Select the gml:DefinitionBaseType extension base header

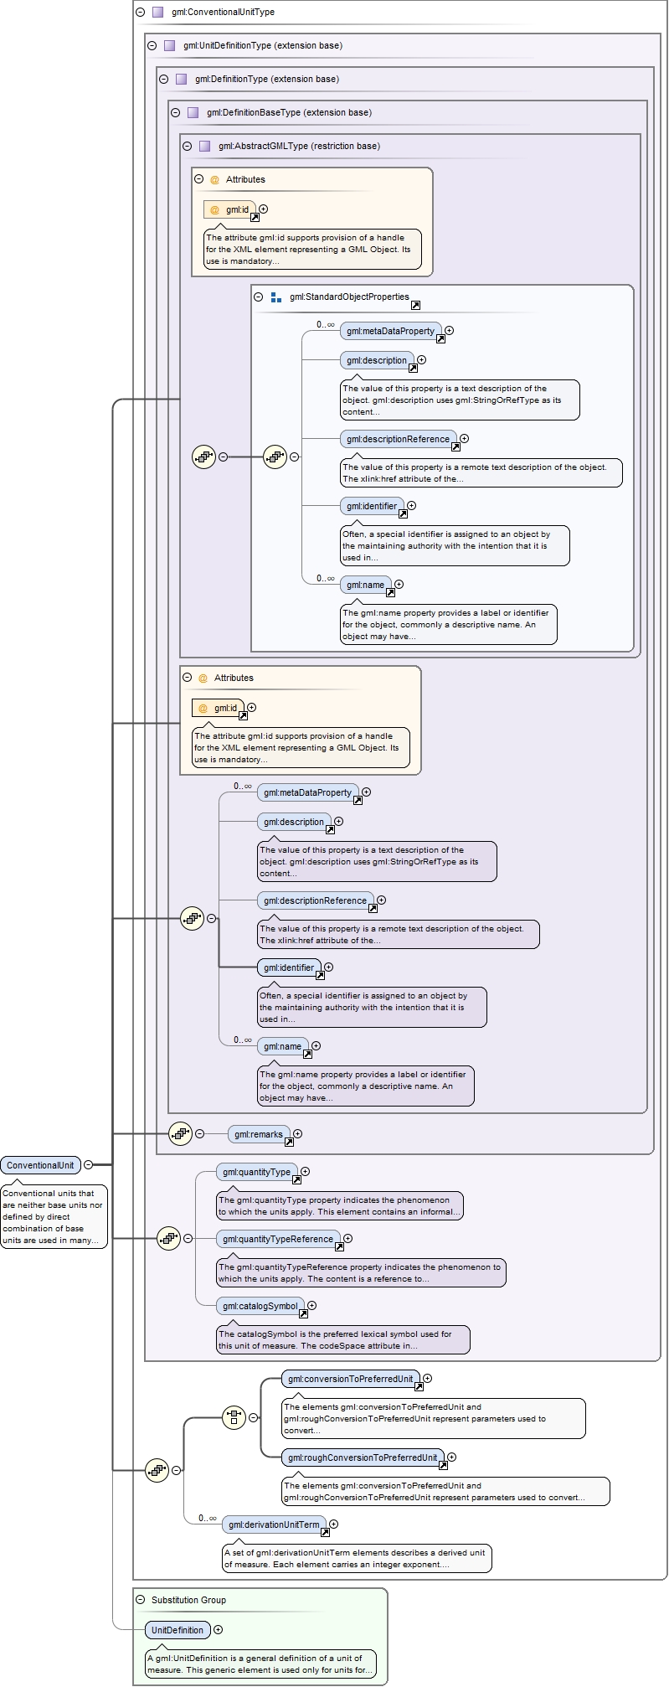click(x=289, y=113)
